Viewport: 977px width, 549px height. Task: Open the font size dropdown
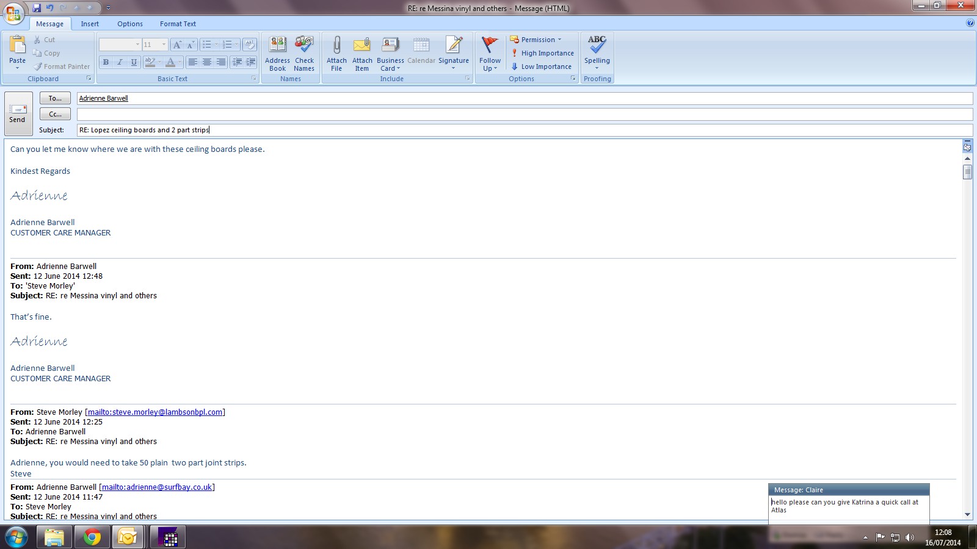pyautogui.click(x=164, y=45)
